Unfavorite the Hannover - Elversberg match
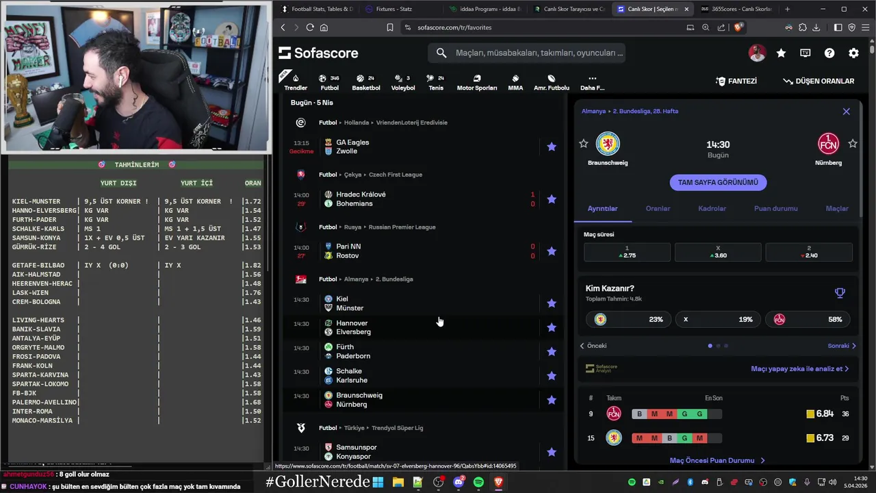This screenshot has height=493, width=876. coord(552,327)
